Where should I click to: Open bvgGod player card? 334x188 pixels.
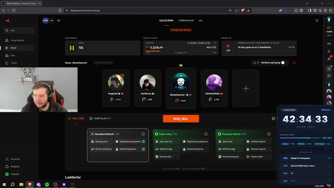pyautogui.click(x=116, y=88)
